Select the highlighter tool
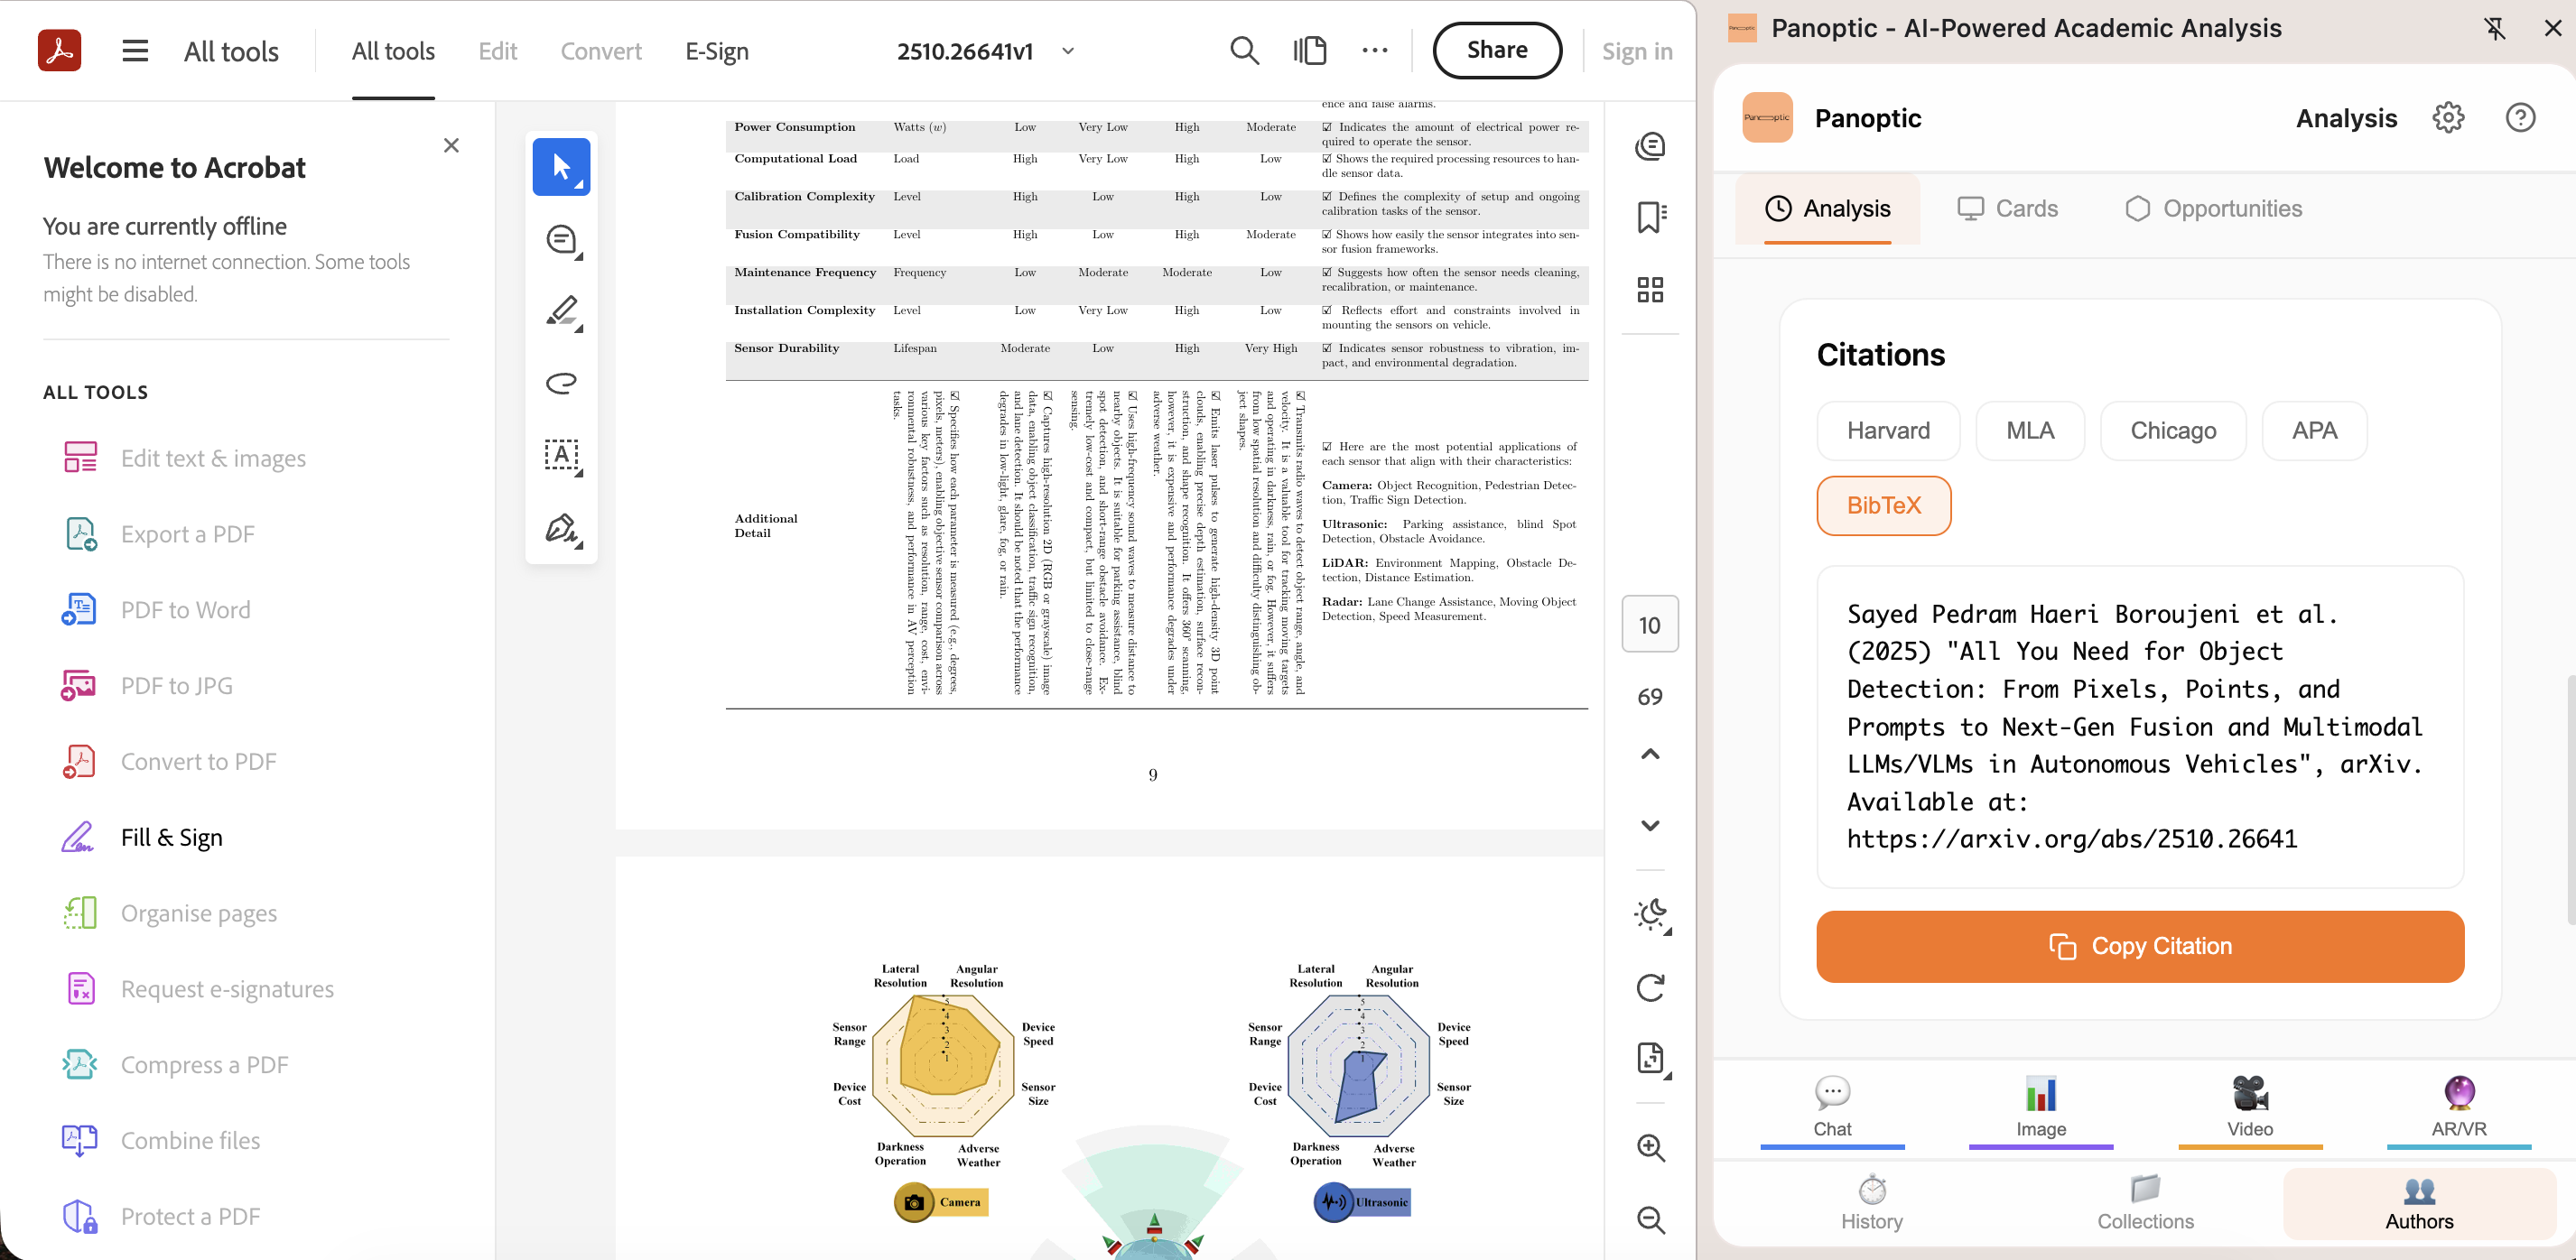The image size is (2576, 1260). [561, 311]
